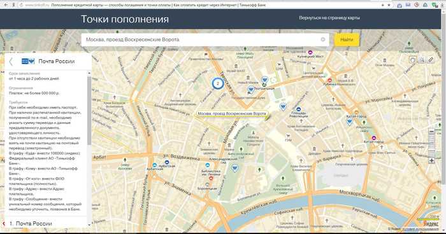Open Вернуться на страницу карты link

pos(329,18)
